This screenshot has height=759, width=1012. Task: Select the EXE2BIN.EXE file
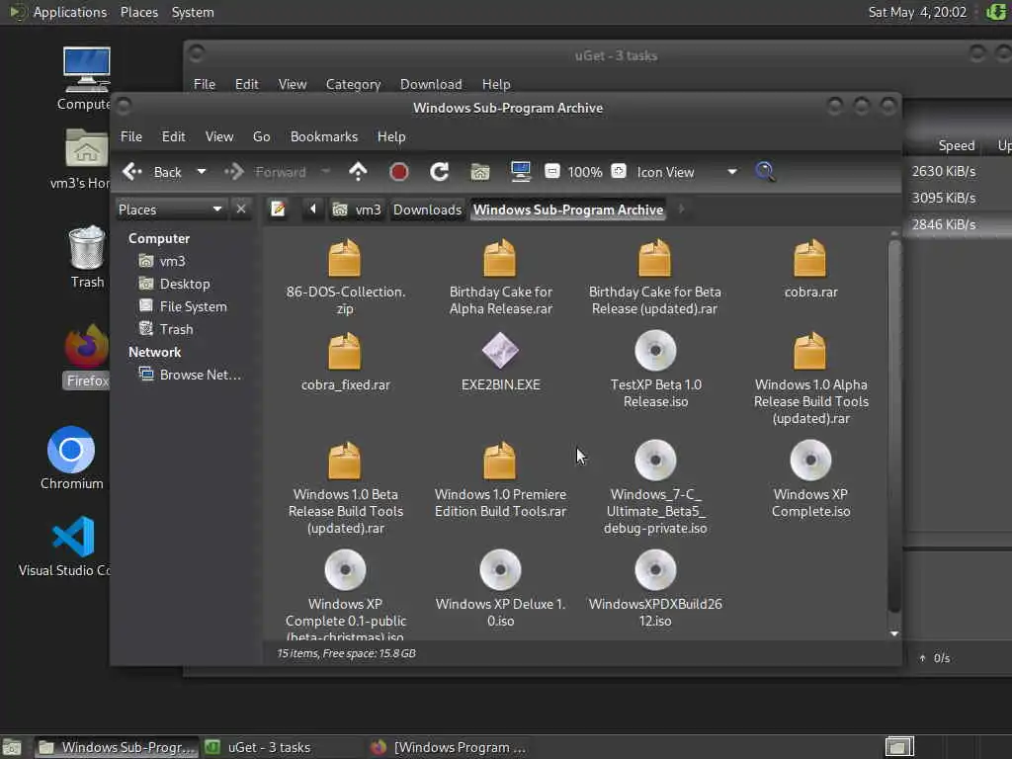[x=501, y=362]
